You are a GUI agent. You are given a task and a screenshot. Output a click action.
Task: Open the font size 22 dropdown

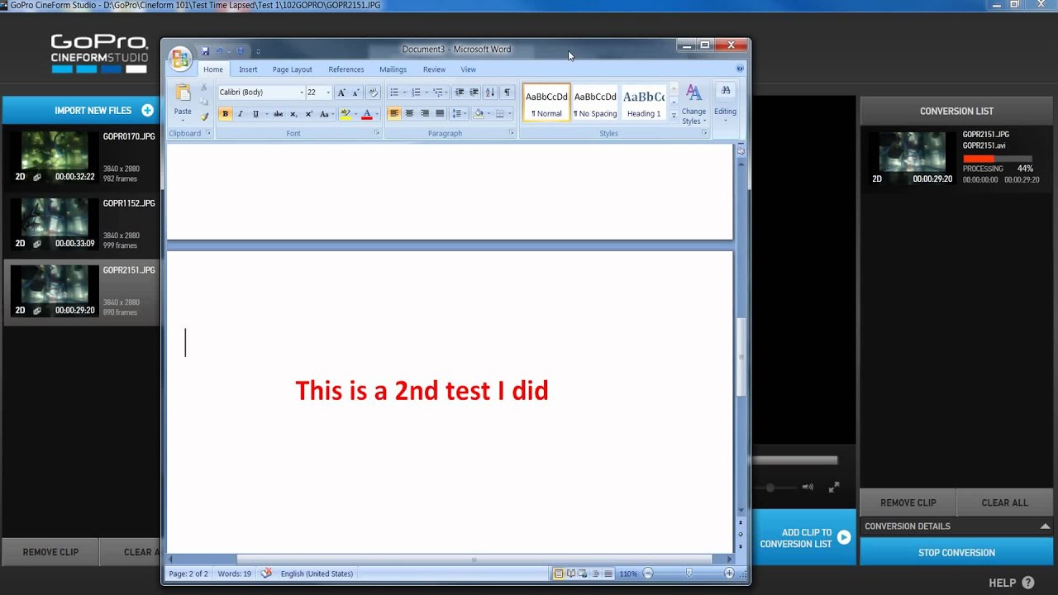click(x=327, y=93)
